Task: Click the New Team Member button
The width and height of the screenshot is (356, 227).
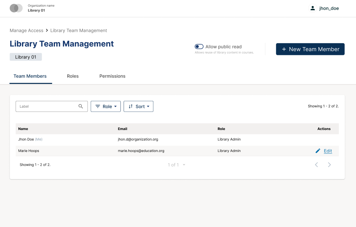Action: click(x=310, y=49)
